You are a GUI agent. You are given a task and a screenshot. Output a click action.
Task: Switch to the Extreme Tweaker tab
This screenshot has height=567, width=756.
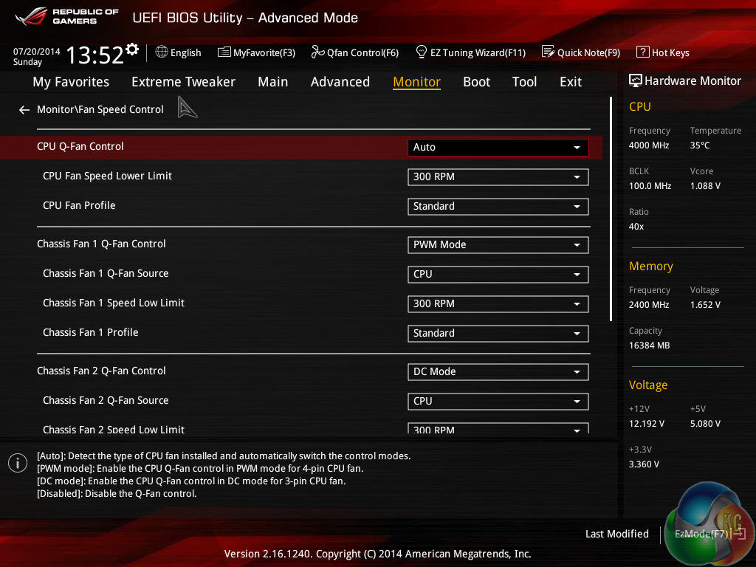[x=183, y=82]
